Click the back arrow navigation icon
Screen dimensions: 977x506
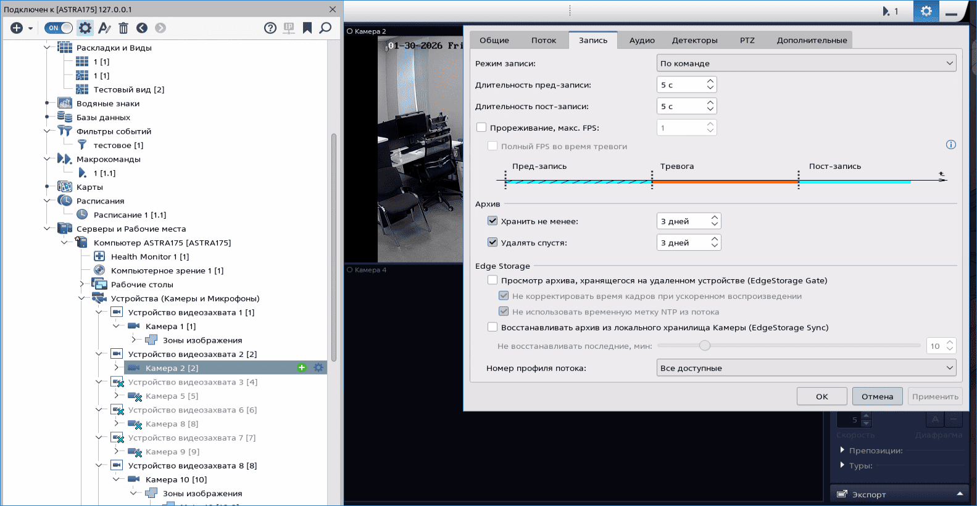tap(142, 28)
